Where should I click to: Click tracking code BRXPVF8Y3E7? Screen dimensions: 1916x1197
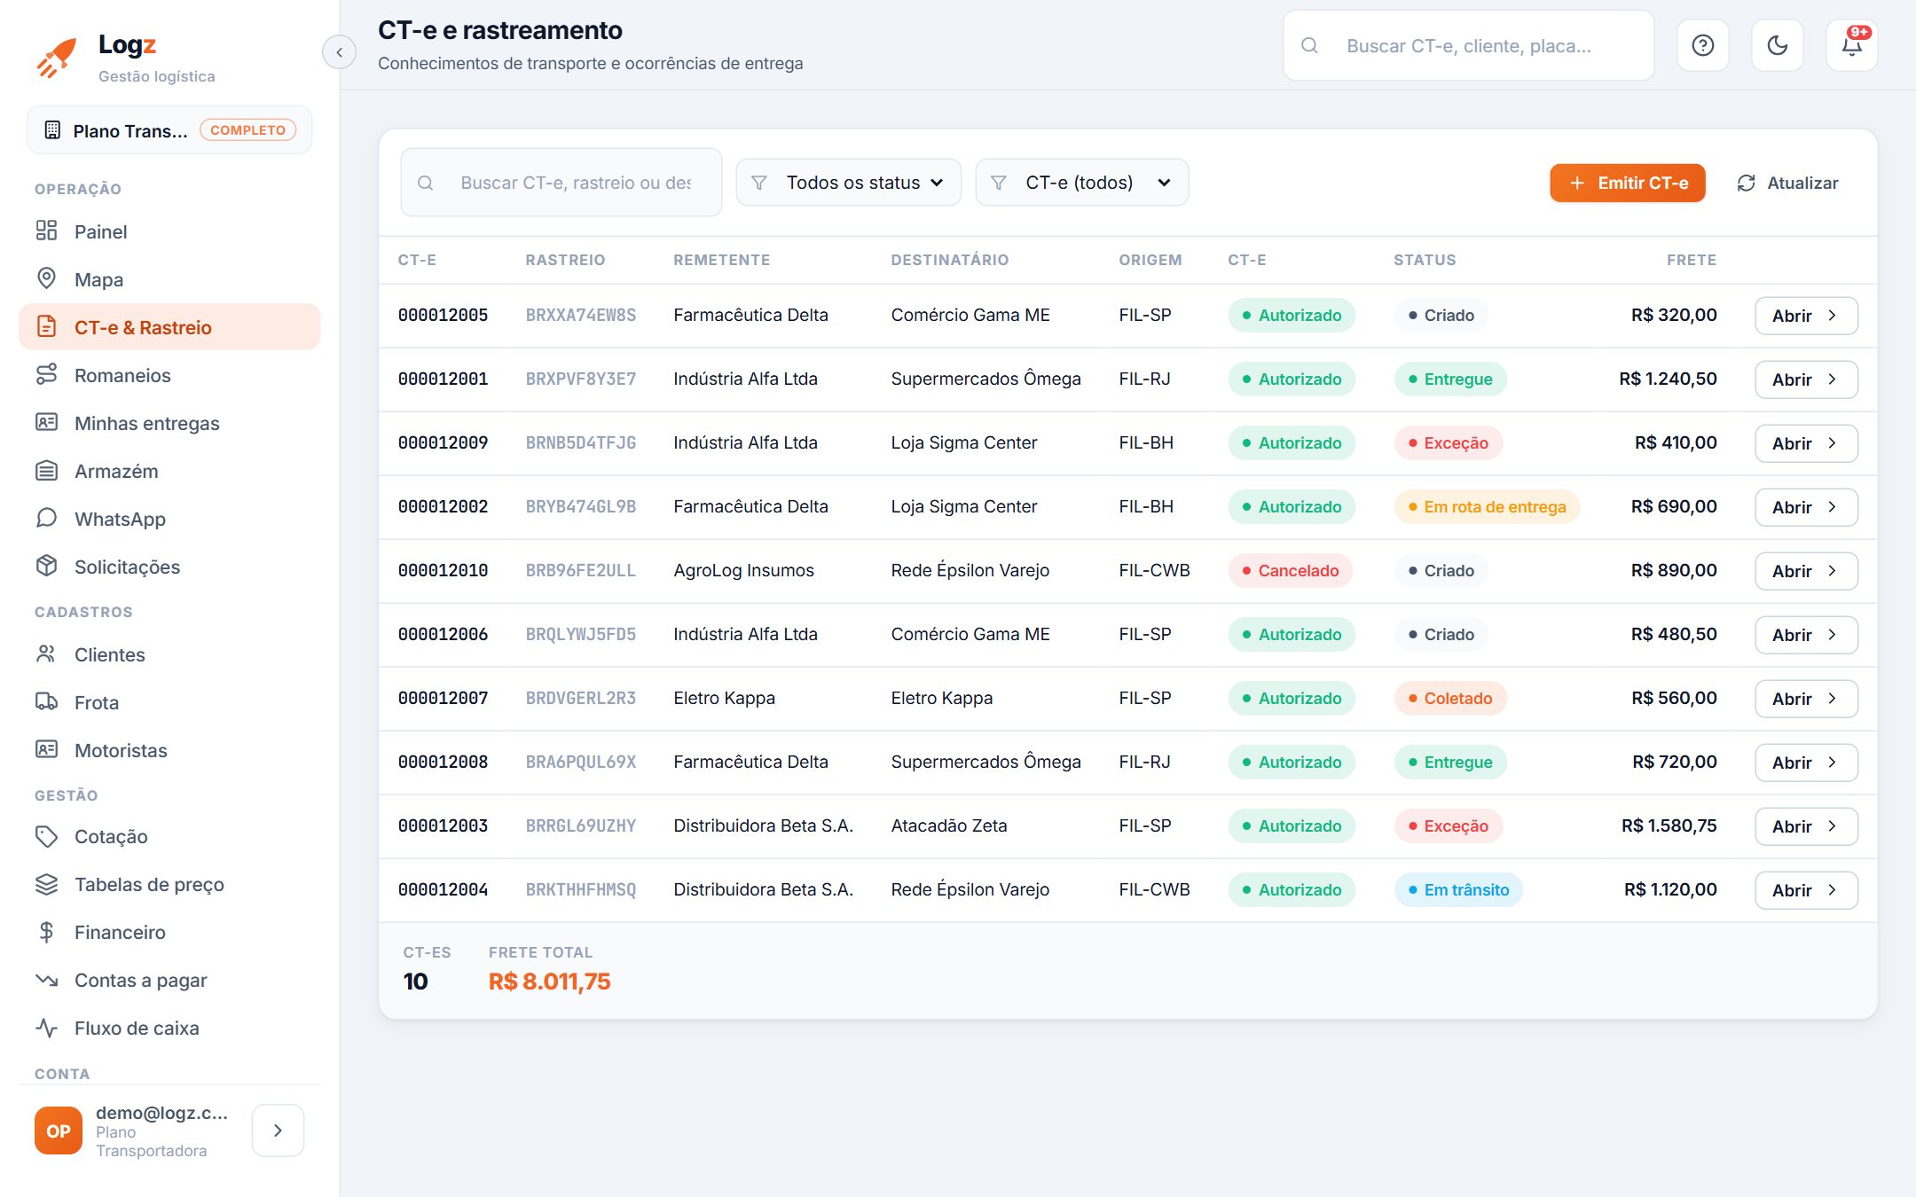[x=581, y=379]
